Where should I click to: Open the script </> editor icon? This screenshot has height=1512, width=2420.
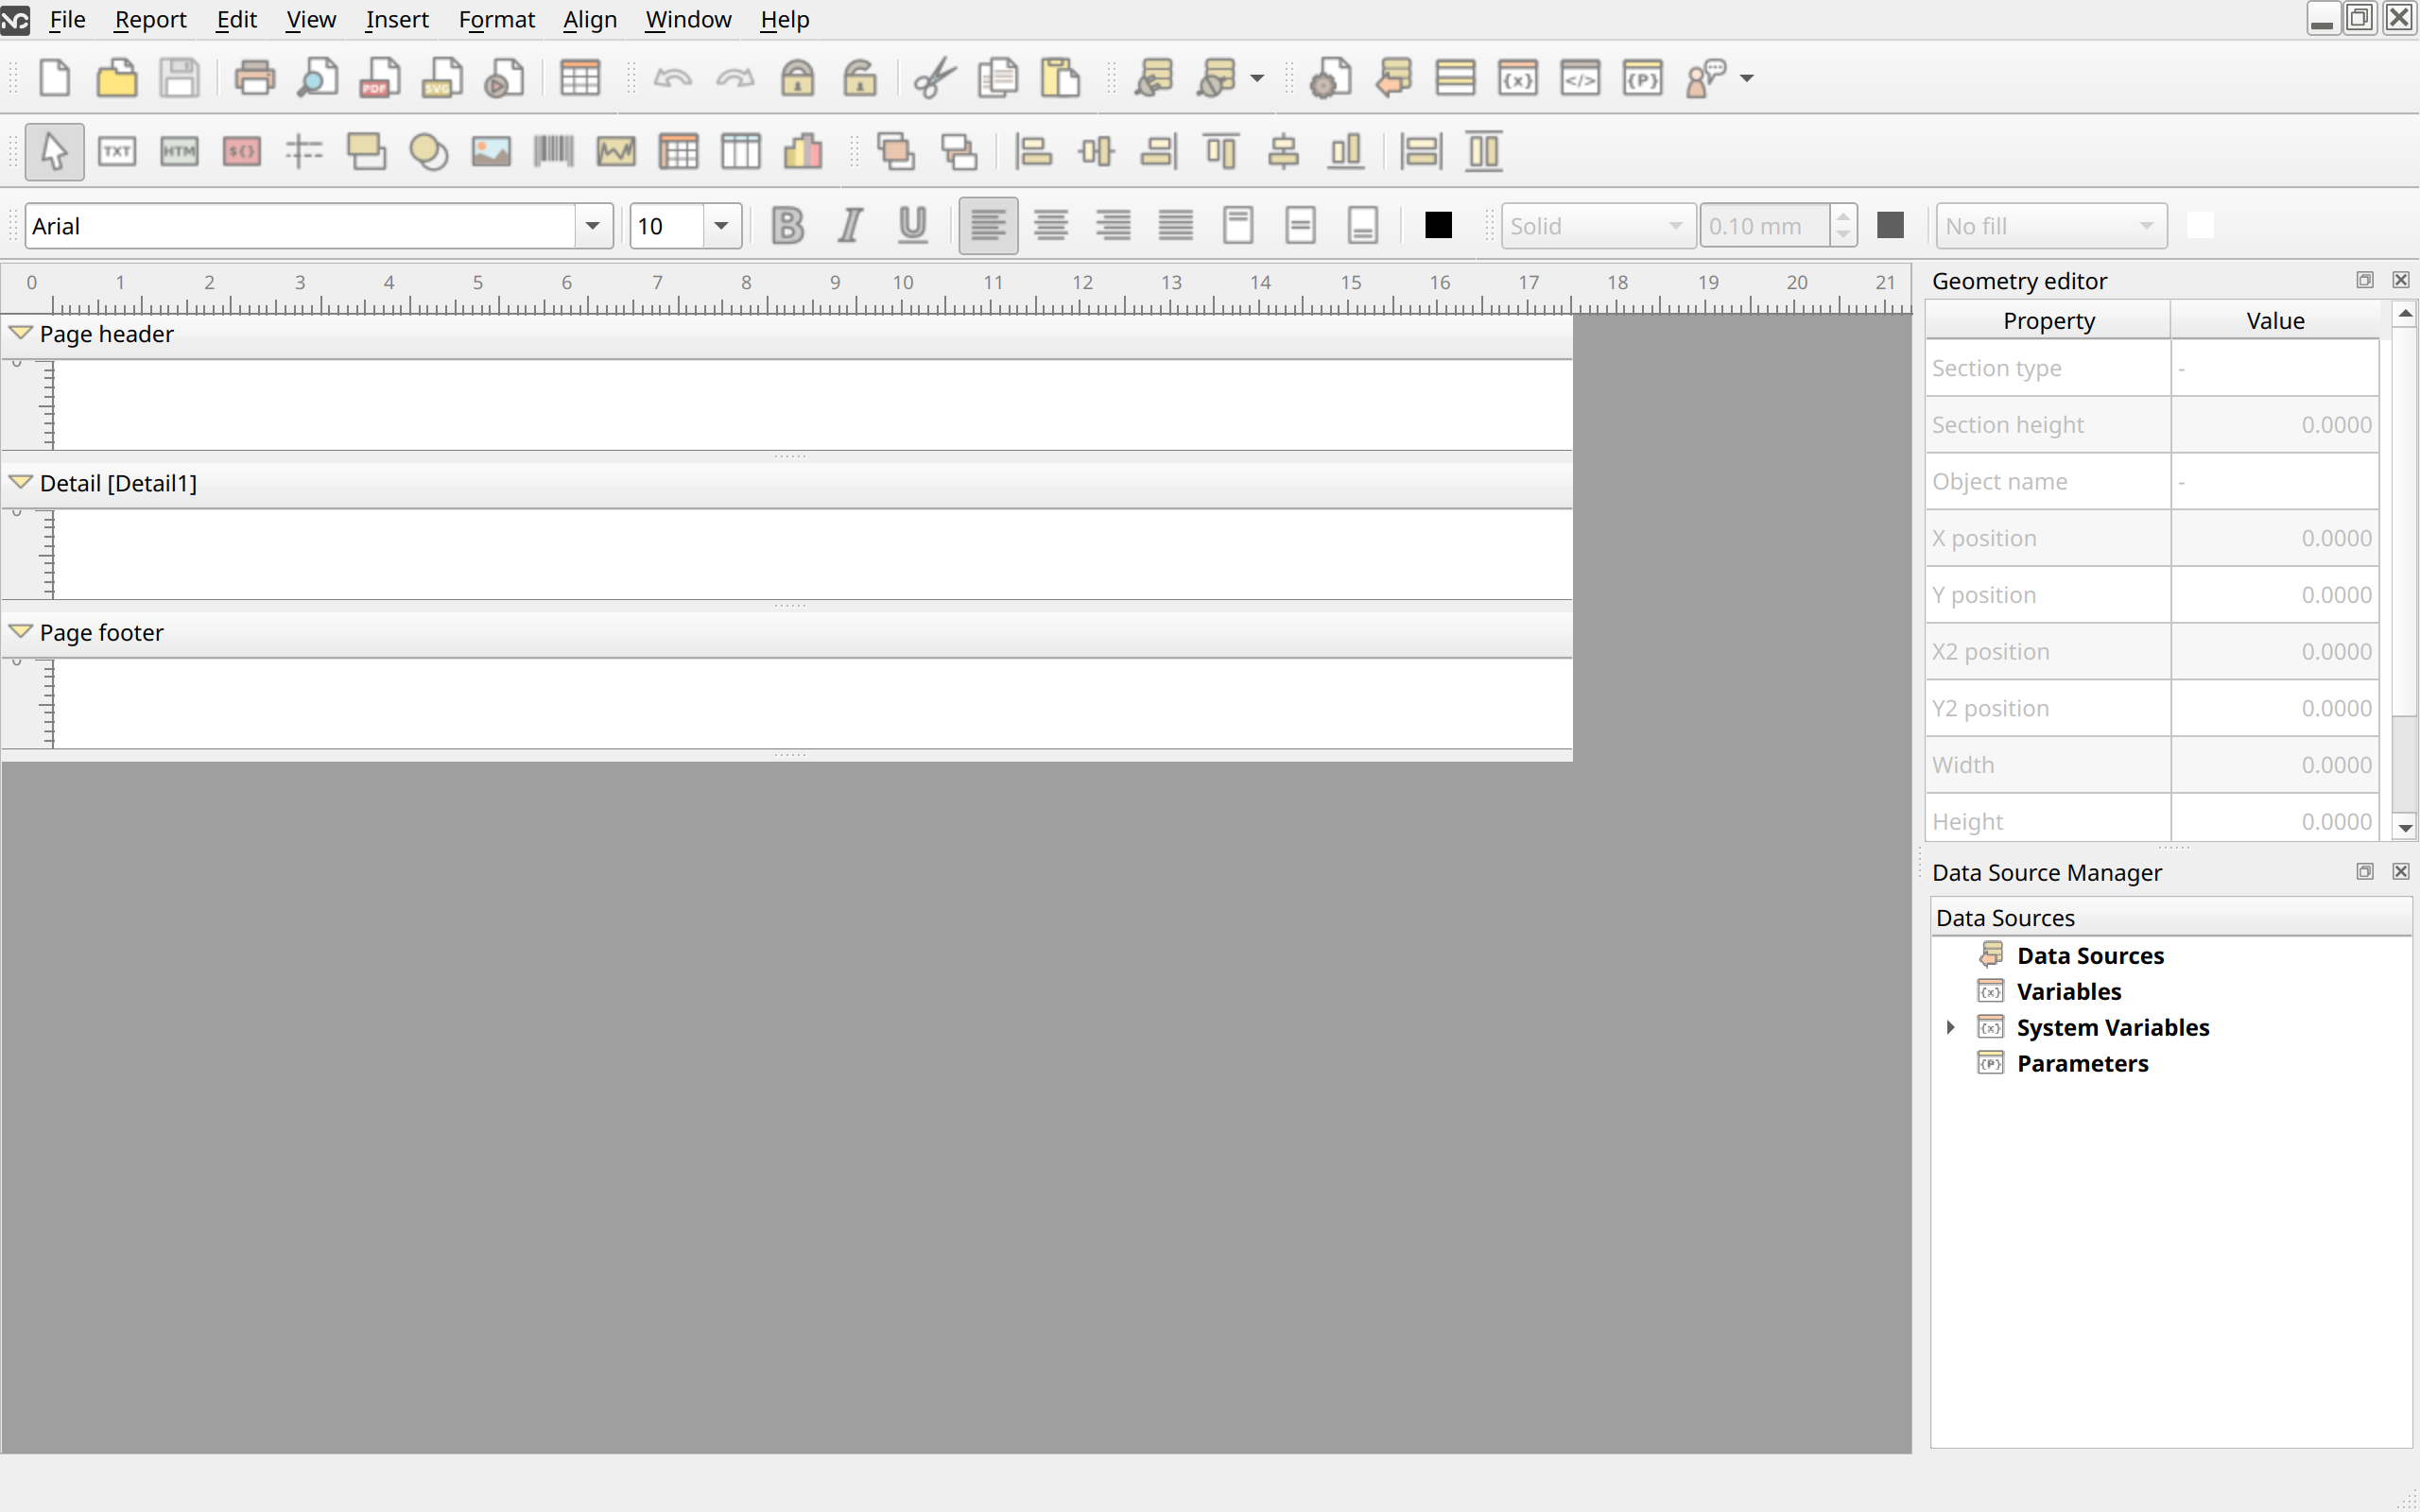point(1580,77)
